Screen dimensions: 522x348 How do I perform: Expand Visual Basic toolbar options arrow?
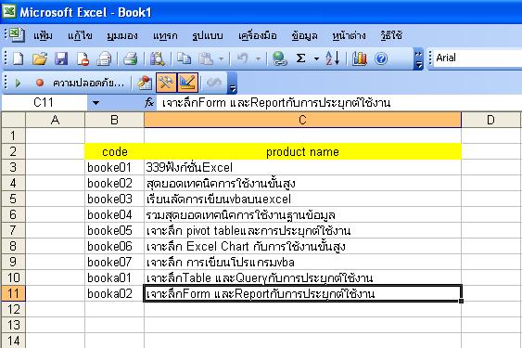tap(233, 83)
